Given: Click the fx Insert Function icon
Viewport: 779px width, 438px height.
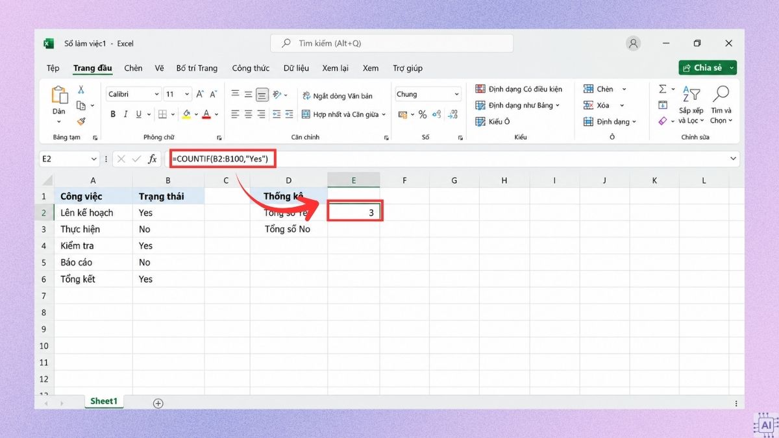Looking at the screenshot, I should click(153, 158).
